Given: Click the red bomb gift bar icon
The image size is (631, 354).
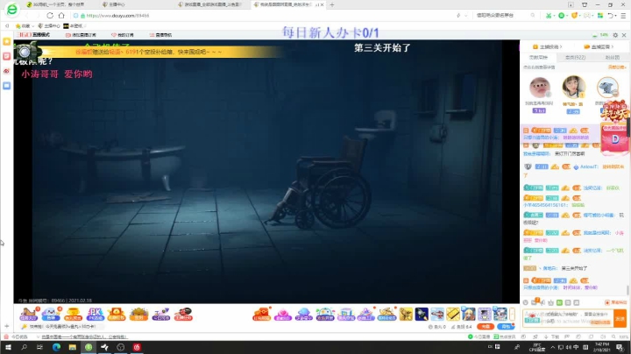Looking at the screenshot, I should pos(183,314).
